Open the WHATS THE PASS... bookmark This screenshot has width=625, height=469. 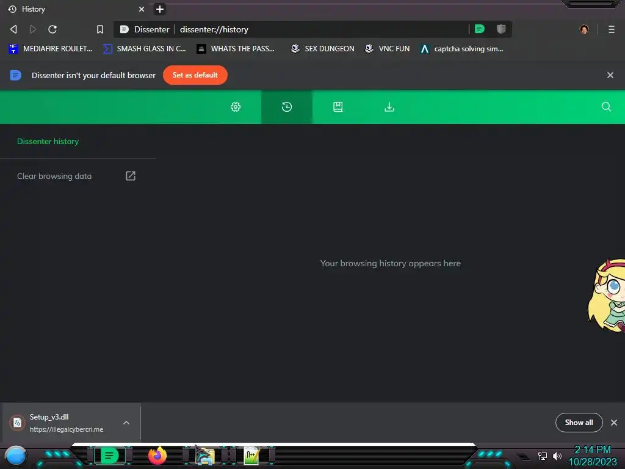point(236,49)
